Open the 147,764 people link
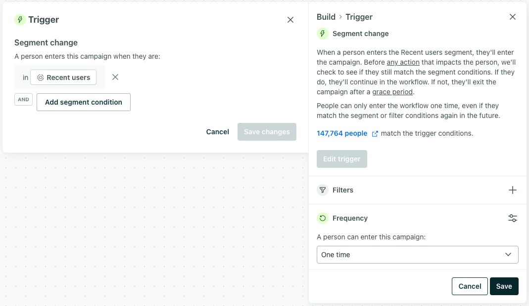529x306 pixels. tap(342, 133)
